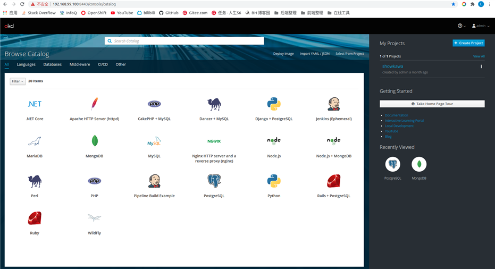495x269 pixels.
Task: Open the InfoQ bookmark
Action: tap(68, 13)
